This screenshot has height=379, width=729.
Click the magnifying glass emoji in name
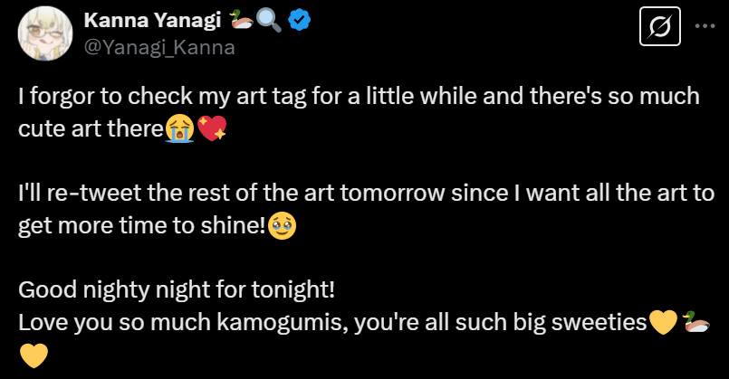(x=269, y=20)
